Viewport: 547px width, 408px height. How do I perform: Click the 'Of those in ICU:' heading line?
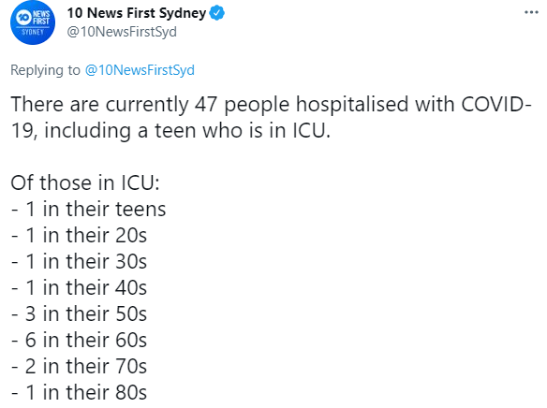(x=85, y=182)
